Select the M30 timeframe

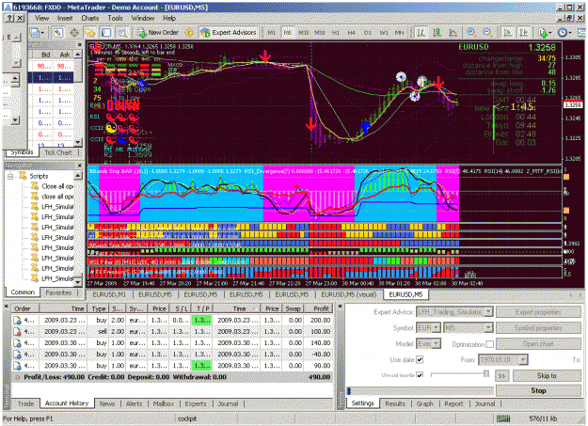coord(320,33)
